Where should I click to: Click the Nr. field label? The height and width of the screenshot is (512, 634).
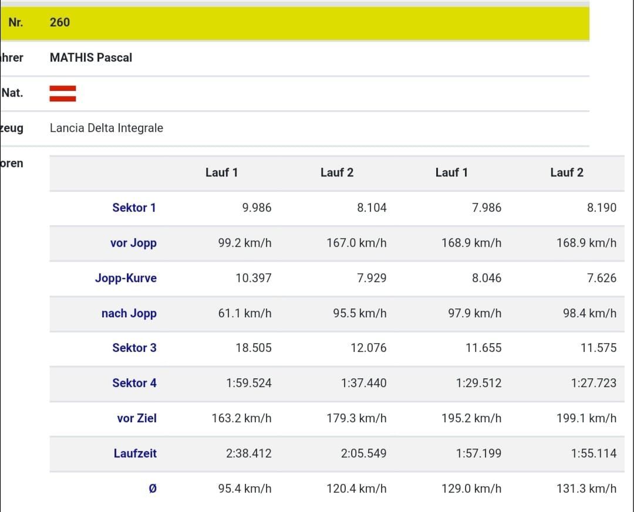pos(15,22)
